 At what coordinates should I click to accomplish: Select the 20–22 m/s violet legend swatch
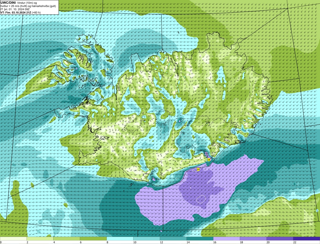click(x=280, y=239)
